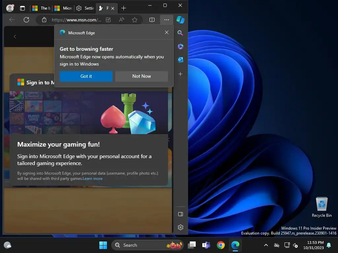Screen dimensions: 338x253
Task: Open the app available icon in address bar
Action: (108, 20)
